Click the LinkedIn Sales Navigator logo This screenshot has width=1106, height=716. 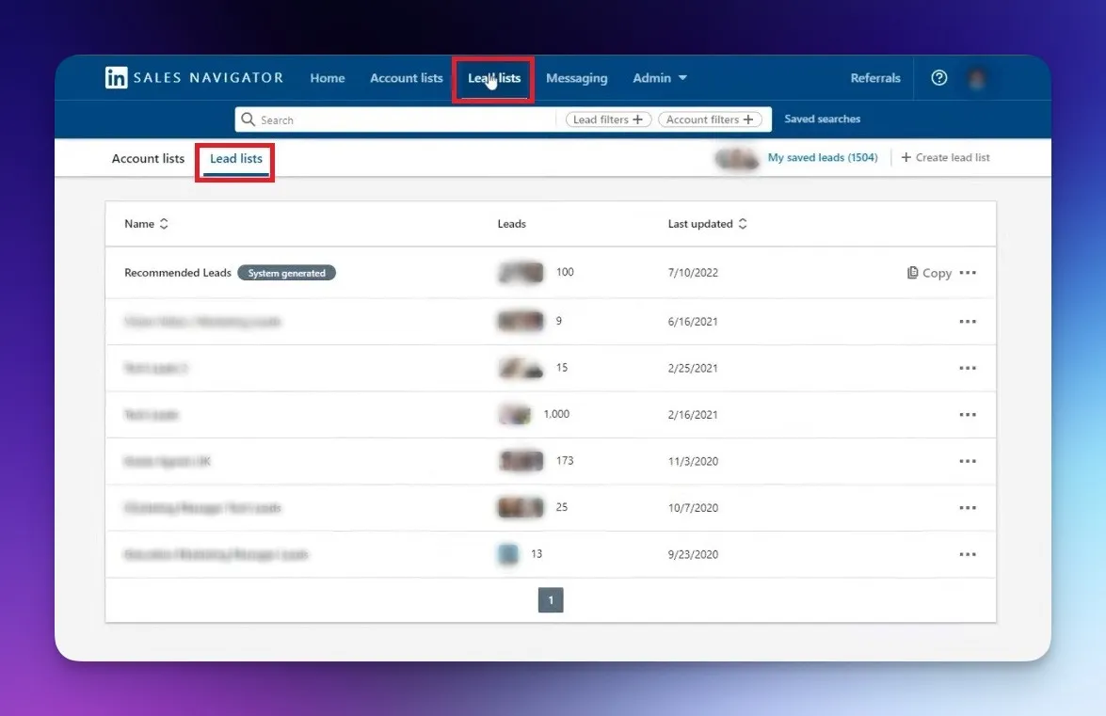[194, 77]
